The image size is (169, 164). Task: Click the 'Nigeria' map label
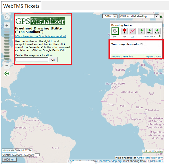136,119
